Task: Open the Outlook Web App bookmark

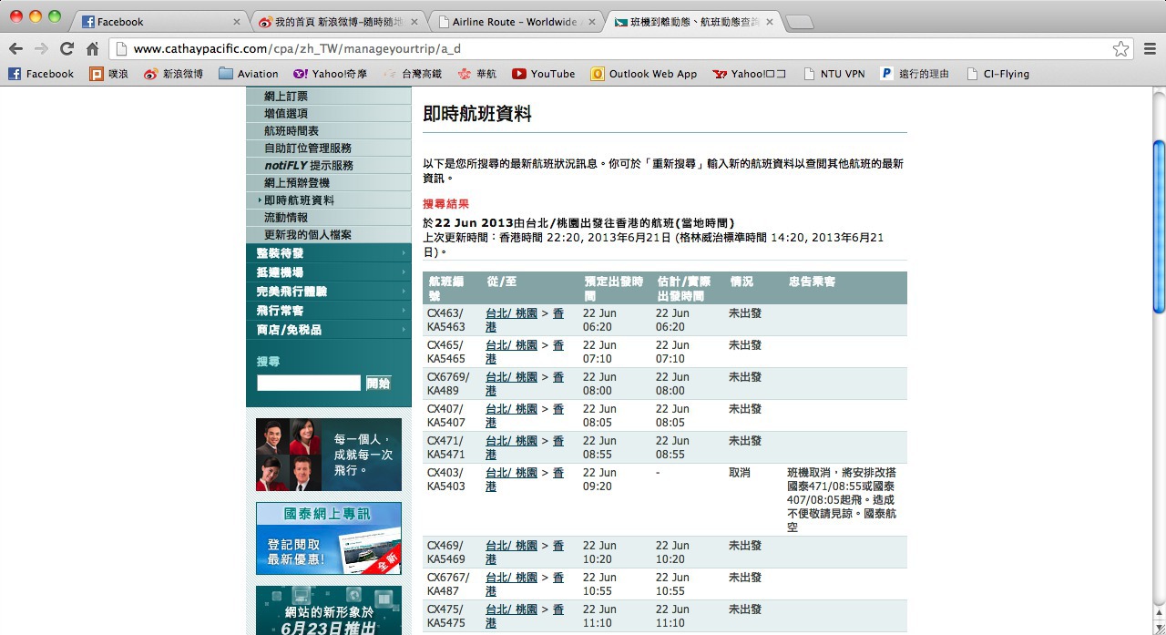Action: tap(644, 74)
